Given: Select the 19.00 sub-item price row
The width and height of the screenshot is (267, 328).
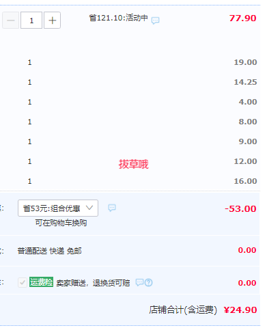Looking at the screenshot, I should [246, 62].
